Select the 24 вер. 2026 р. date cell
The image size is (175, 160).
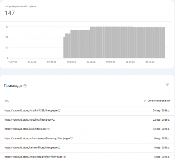click(x=161, y=111)
